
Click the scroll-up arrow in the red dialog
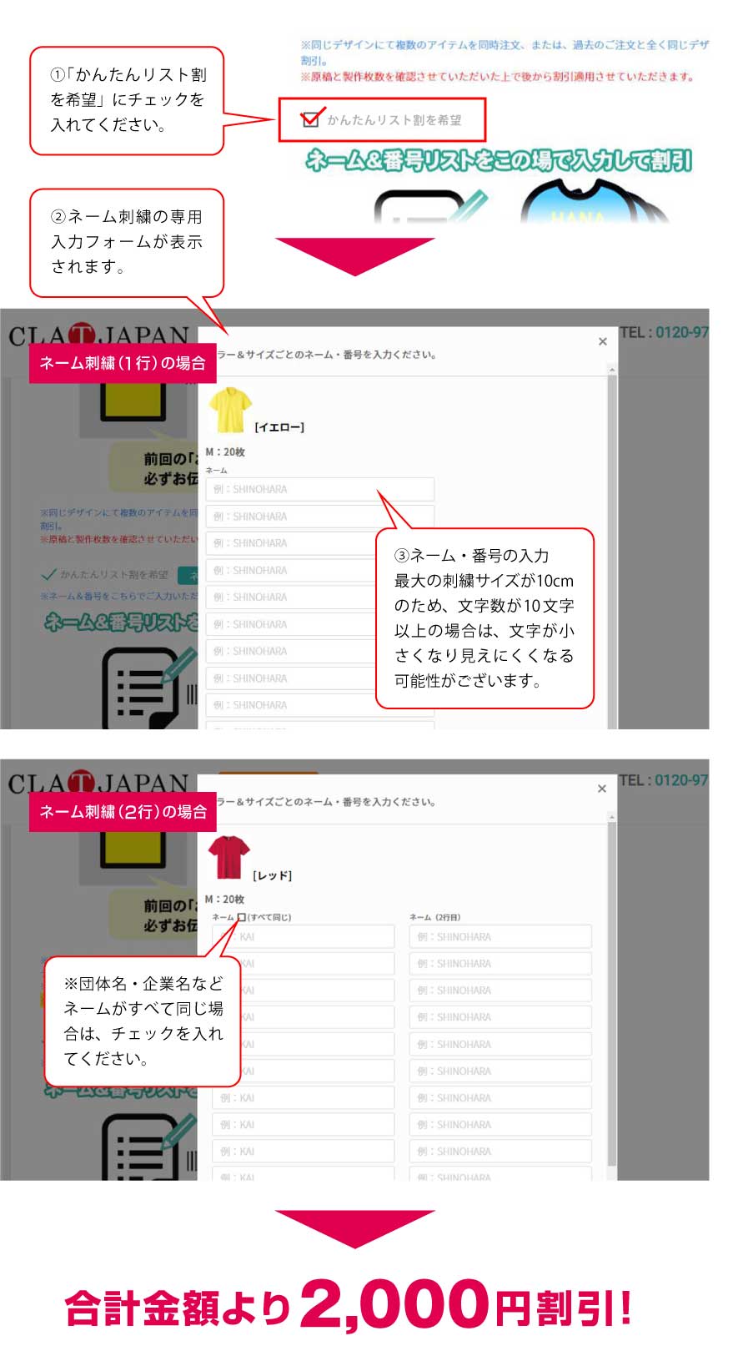pos(612,817)
